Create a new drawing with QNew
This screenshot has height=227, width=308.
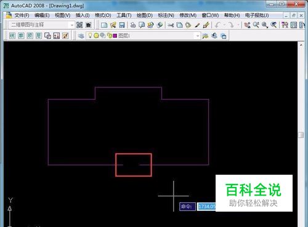click(x=104, y=25)
